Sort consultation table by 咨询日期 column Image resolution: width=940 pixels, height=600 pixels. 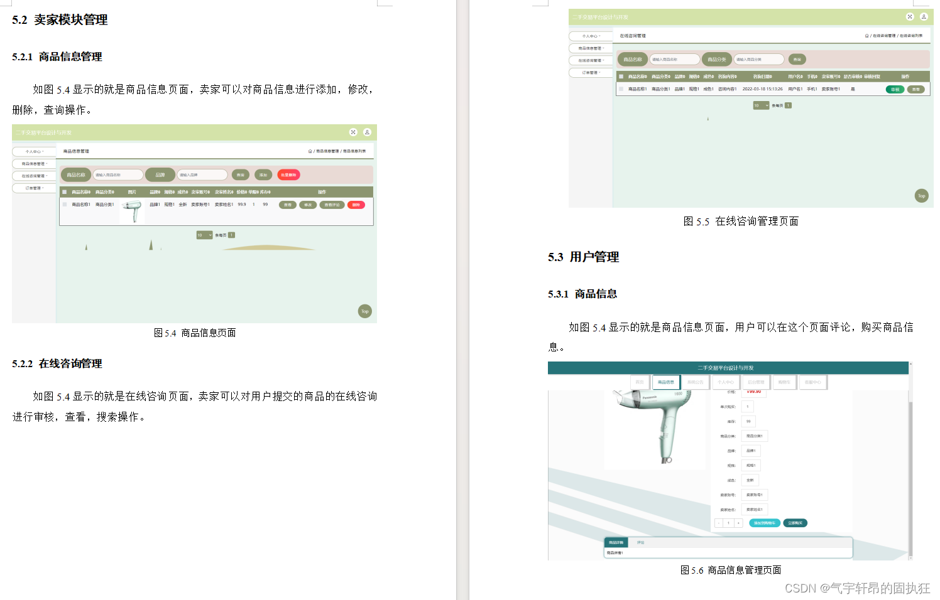[762, 77]
